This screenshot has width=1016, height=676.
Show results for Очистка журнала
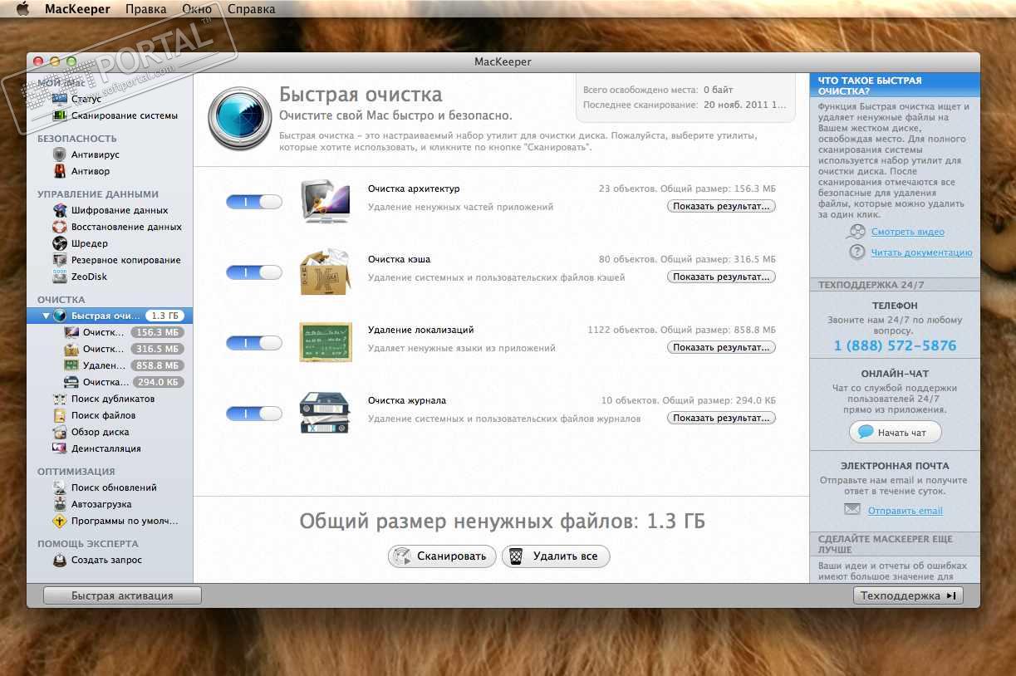pyautogui.click(x=721, y=418)
